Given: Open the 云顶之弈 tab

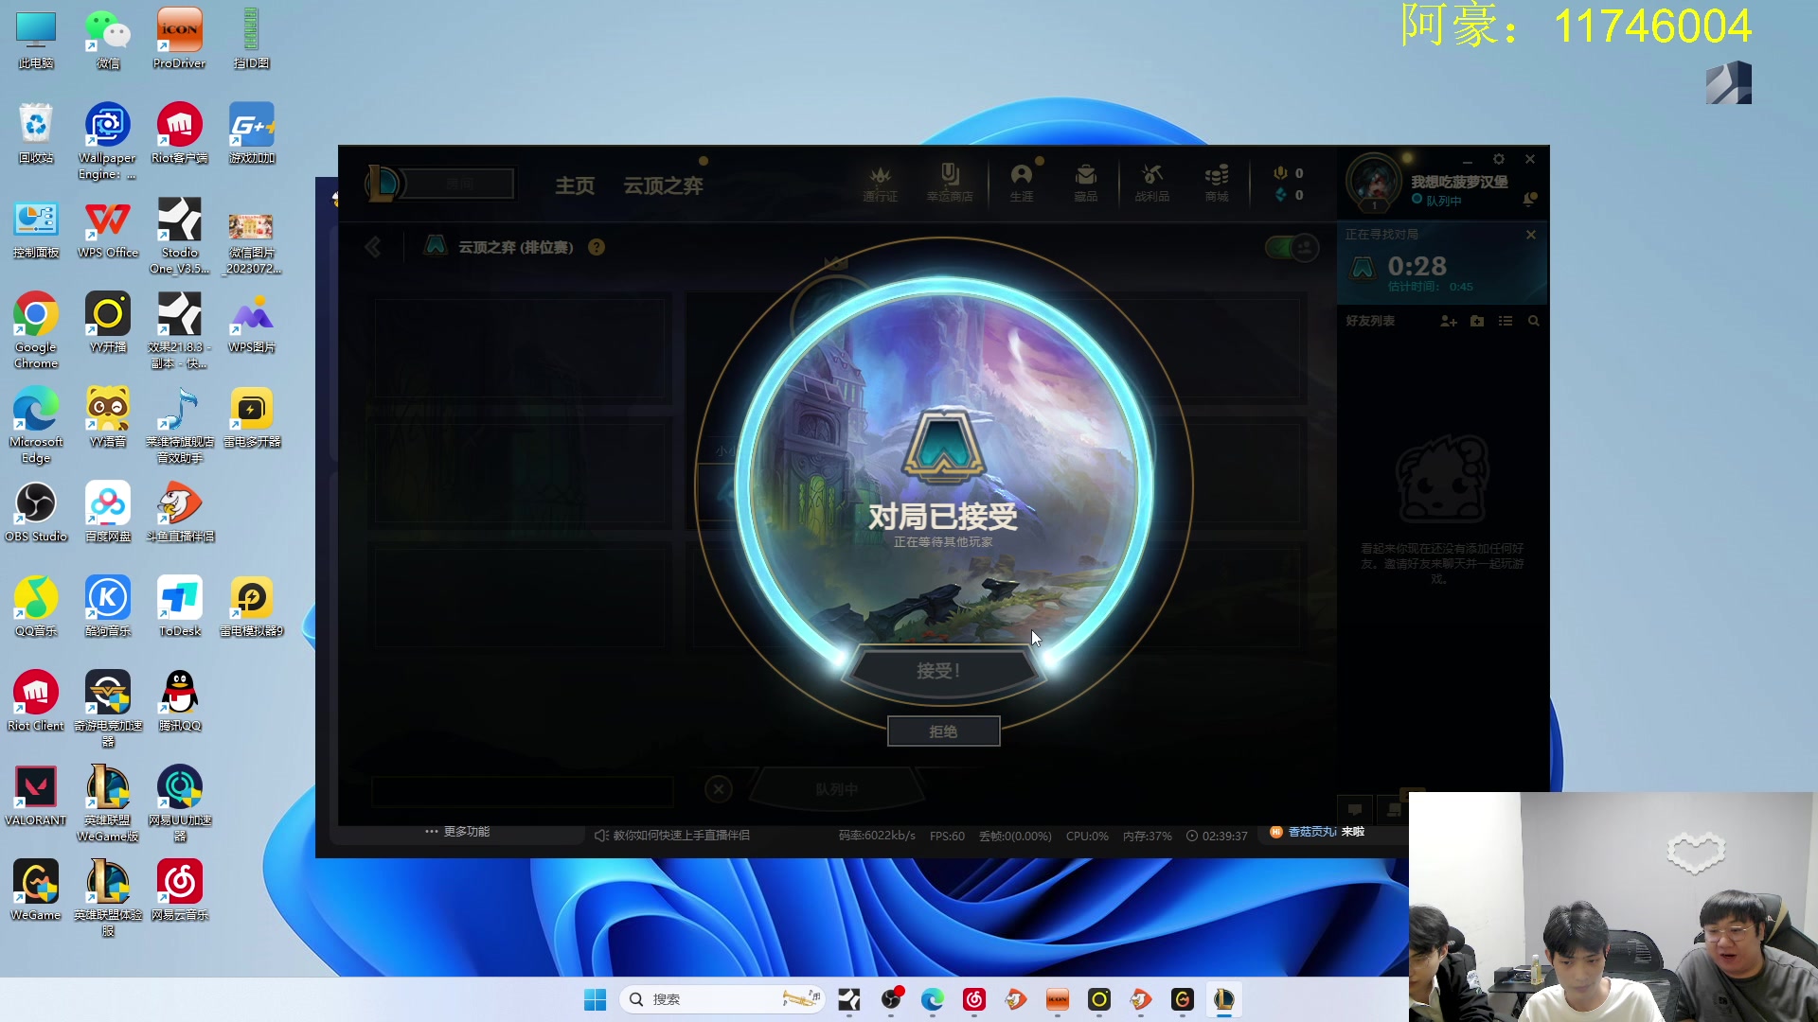Looking at the screenshot, I should pos(663,185).
